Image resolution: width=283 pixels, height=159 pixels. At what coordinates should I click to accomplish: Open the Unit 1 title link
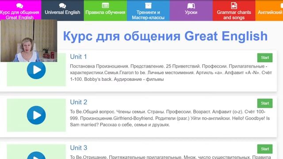point(78,57)
